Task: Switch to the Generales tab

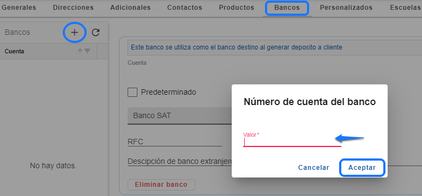Action: click(x=19, y=8)
